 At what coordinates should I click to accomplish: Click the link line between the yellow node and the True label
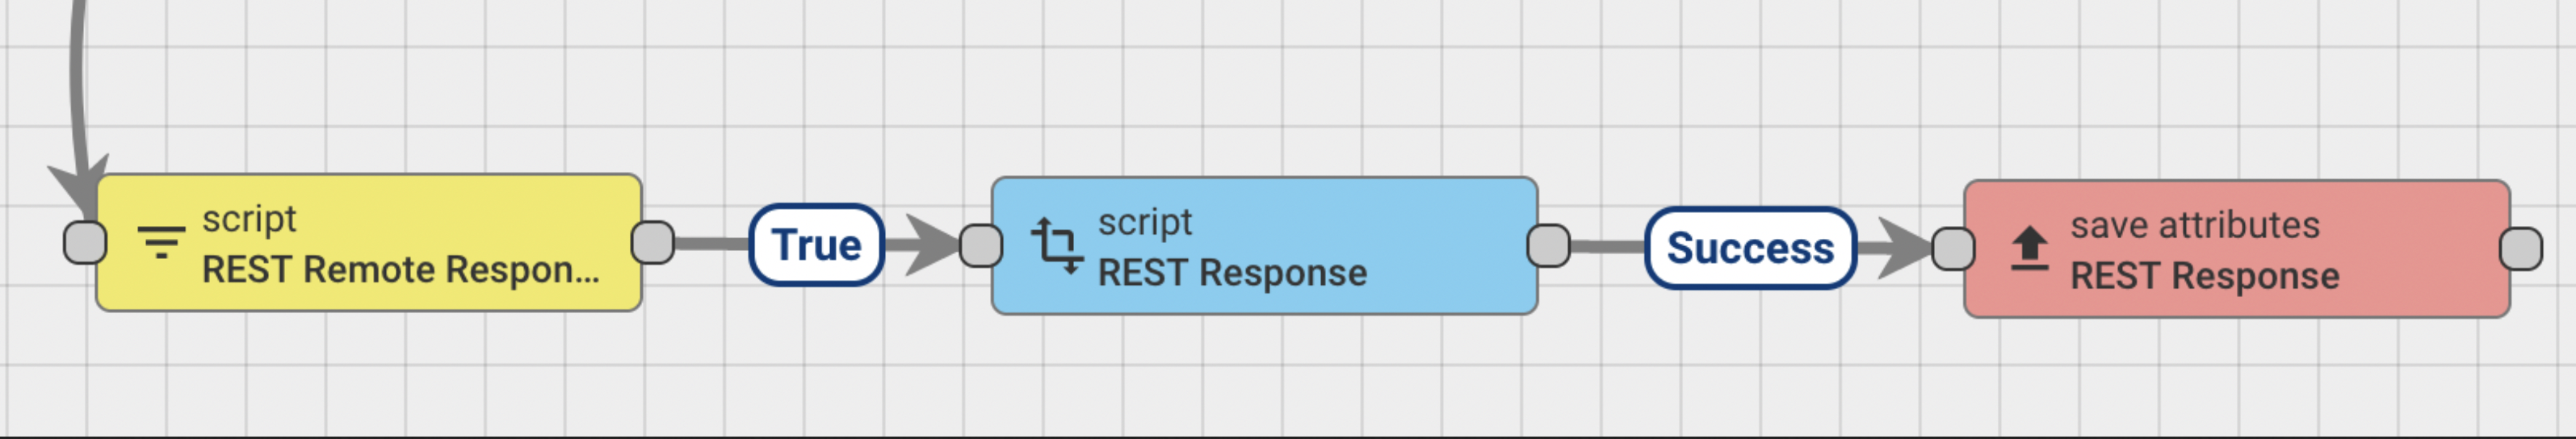tap(712, 243)
